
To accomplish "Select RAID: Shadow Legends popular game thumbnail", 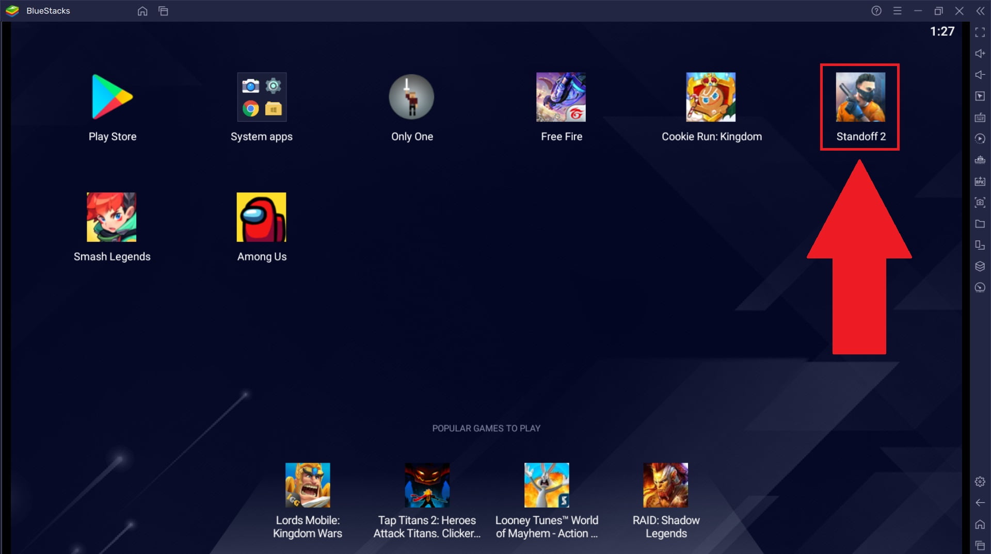I will coord(665,485).
